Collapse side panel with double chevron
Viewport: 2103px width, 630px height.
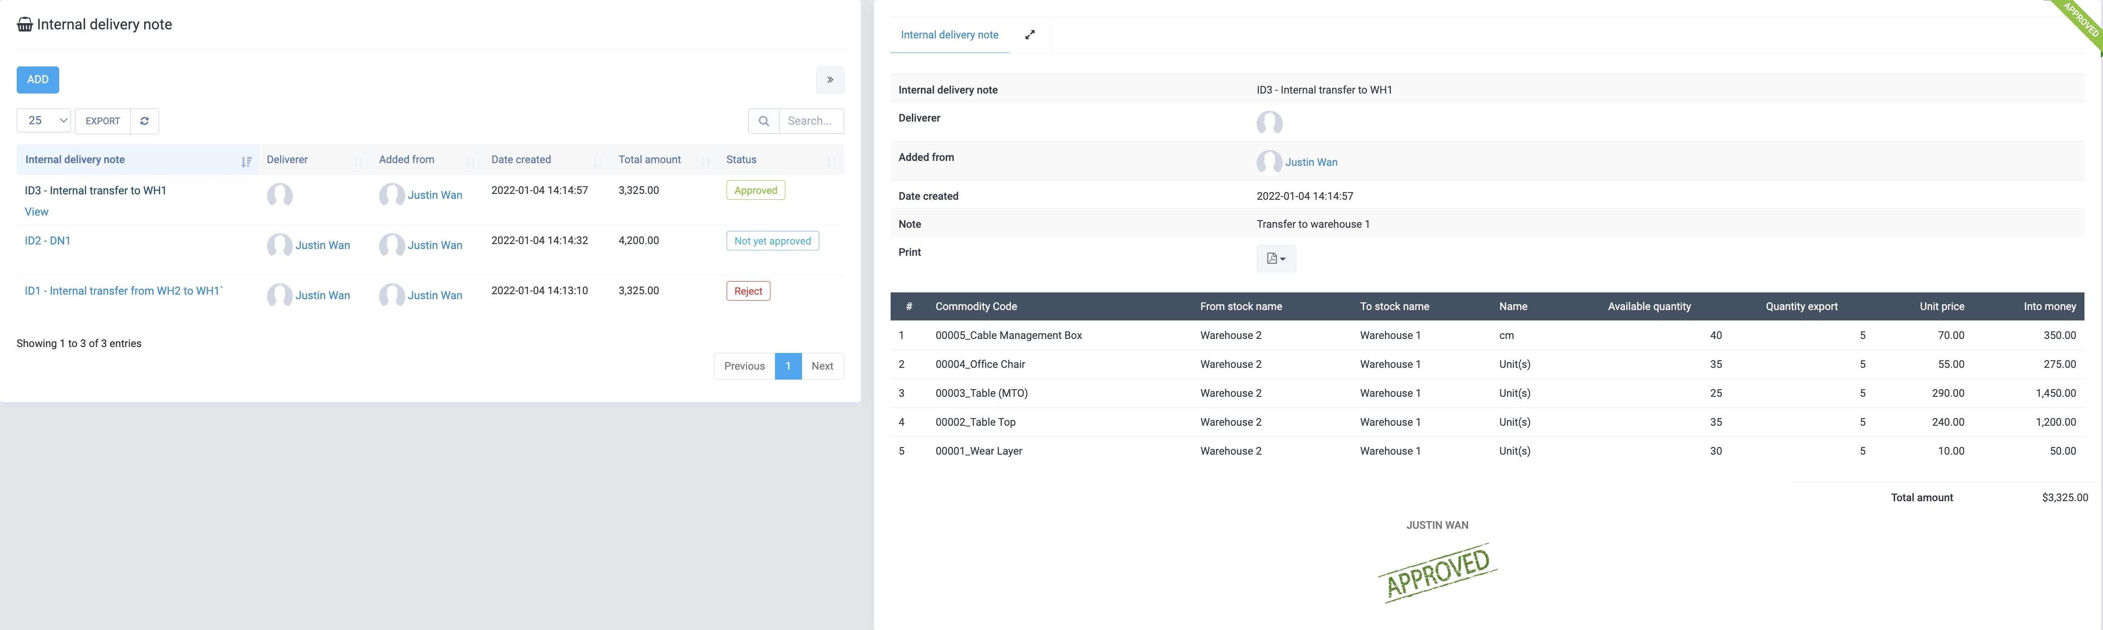(830, 80)
